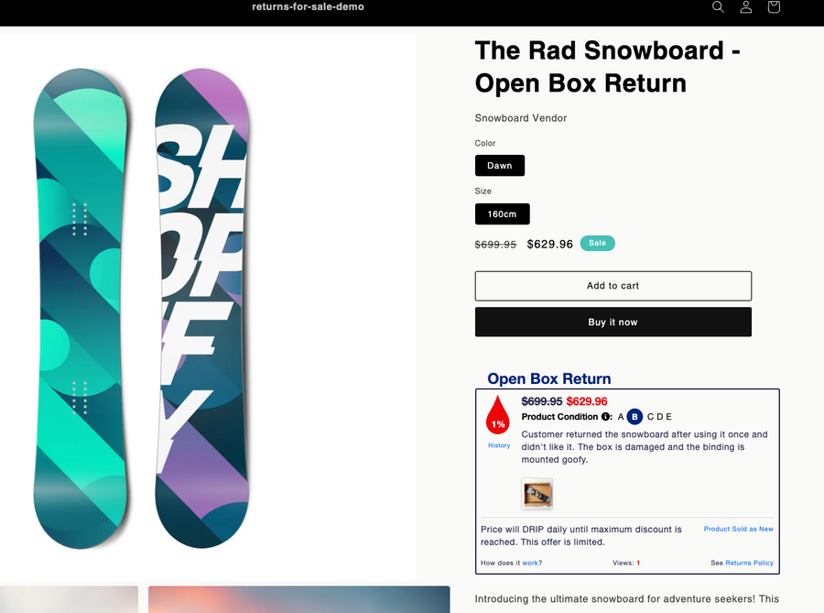Add the snowboard to cart

pos(613,286)
